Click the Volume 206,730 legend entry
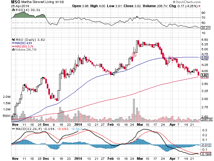 [26, 50]
